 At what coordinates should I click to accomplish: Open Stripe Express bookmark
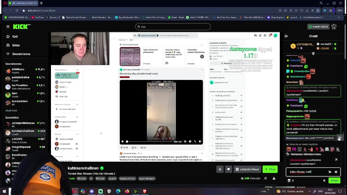point(276,17)
